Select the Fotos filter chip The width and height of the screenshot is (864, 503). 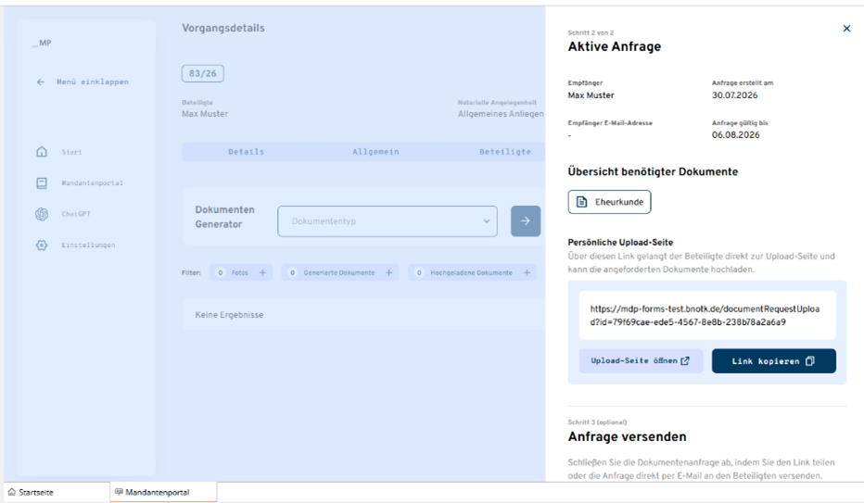(241, 272)
